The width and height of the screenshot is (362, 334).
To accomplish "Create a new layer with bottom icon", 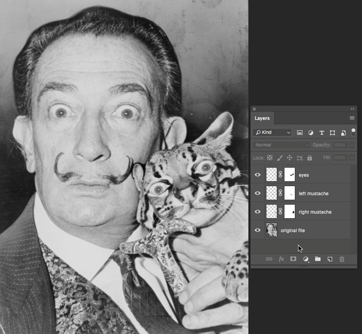I will 330,259.
